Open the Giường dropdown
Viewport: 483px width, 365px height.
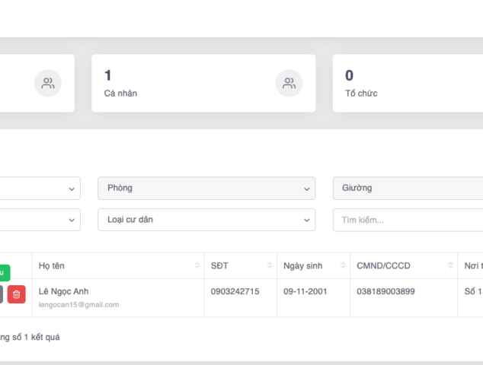click(408, 188)
